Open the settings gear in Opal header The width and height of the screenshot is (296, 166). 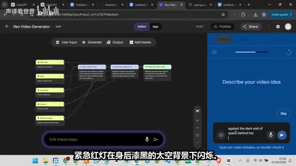click(x=278, y=27)
